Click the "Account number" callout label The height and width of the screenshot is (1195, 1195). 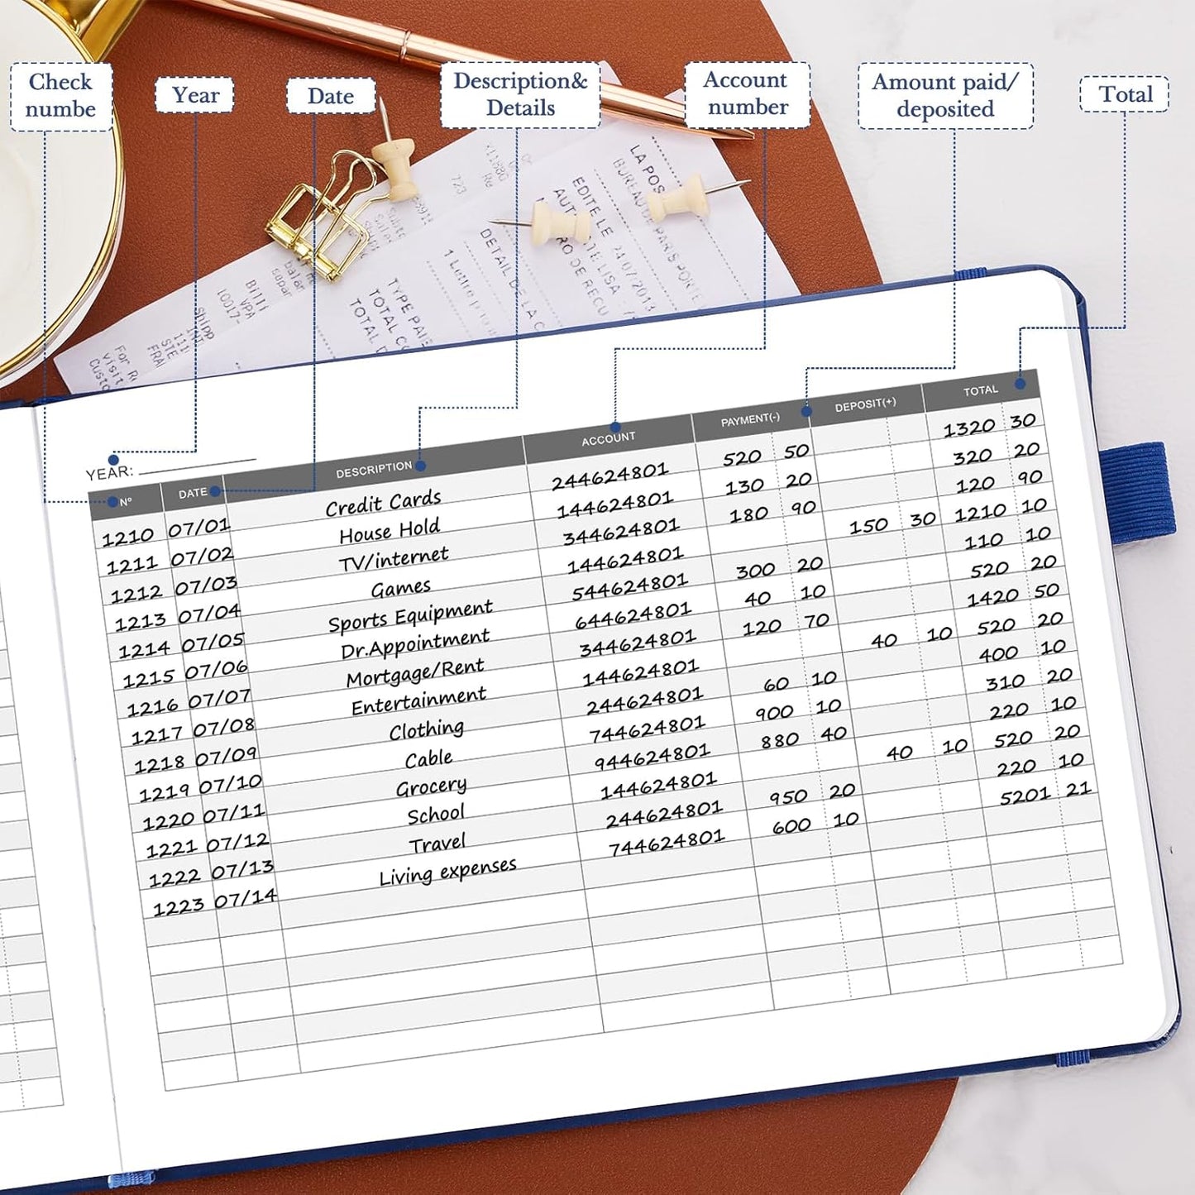pyautogui.click(x=747, y=93)
